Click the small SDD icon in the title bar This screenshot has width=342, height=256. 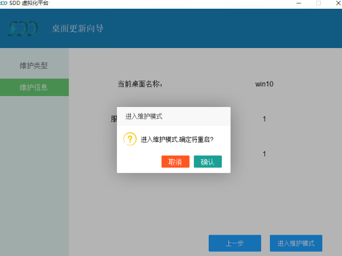coord(4,3)
